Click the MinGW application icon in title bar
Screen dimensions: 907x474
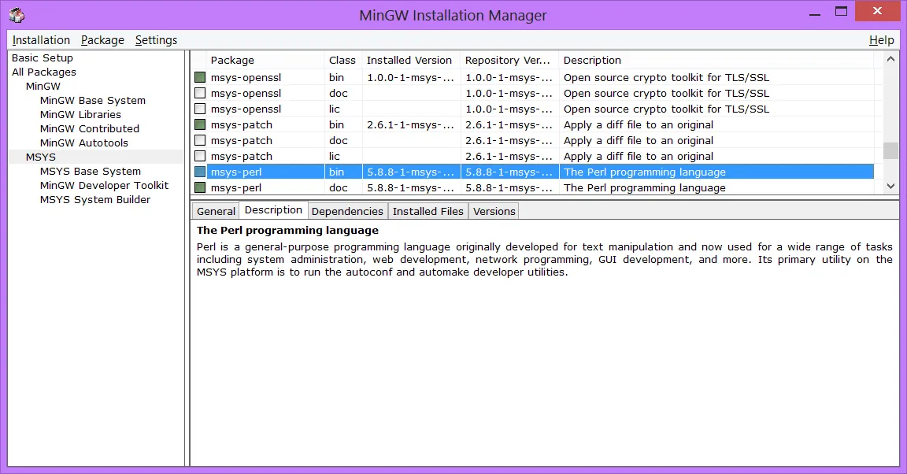[17, 15]
